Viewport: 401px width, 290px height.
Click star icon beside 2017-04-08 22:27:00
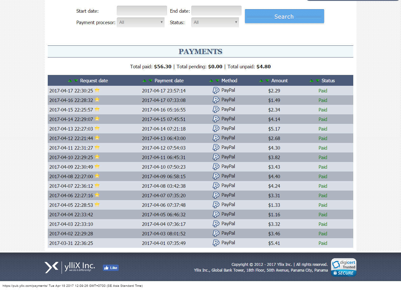(x=97, y=176)
